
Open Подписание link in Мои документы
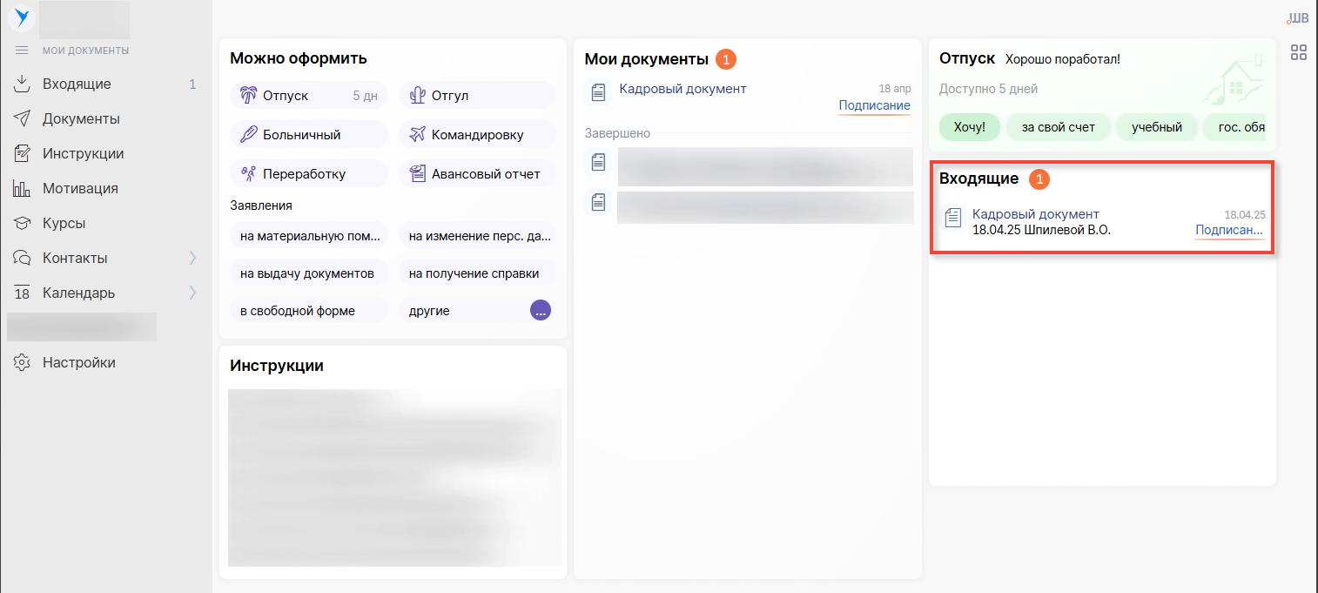874,106
